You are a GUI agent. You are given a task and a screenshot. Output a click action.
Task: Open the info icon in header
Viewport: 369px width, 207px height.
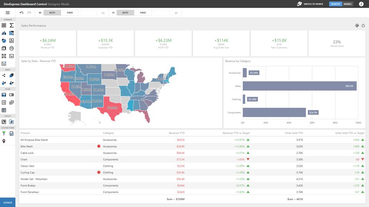click(361, 4)
